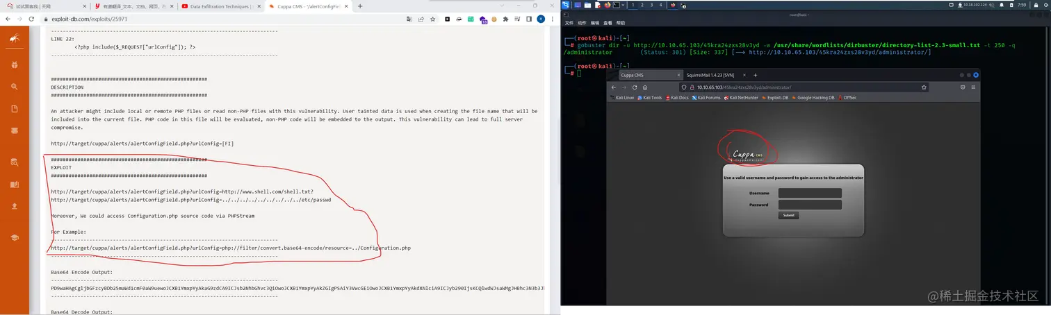Screen dimensions: 1051x315
Task: Open terminal 编辑 menu
Action: [x=595, y=23]
